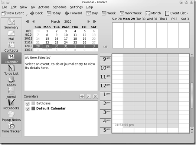Select the Calendar sidebar icon
196x145 pixels.
11,58
